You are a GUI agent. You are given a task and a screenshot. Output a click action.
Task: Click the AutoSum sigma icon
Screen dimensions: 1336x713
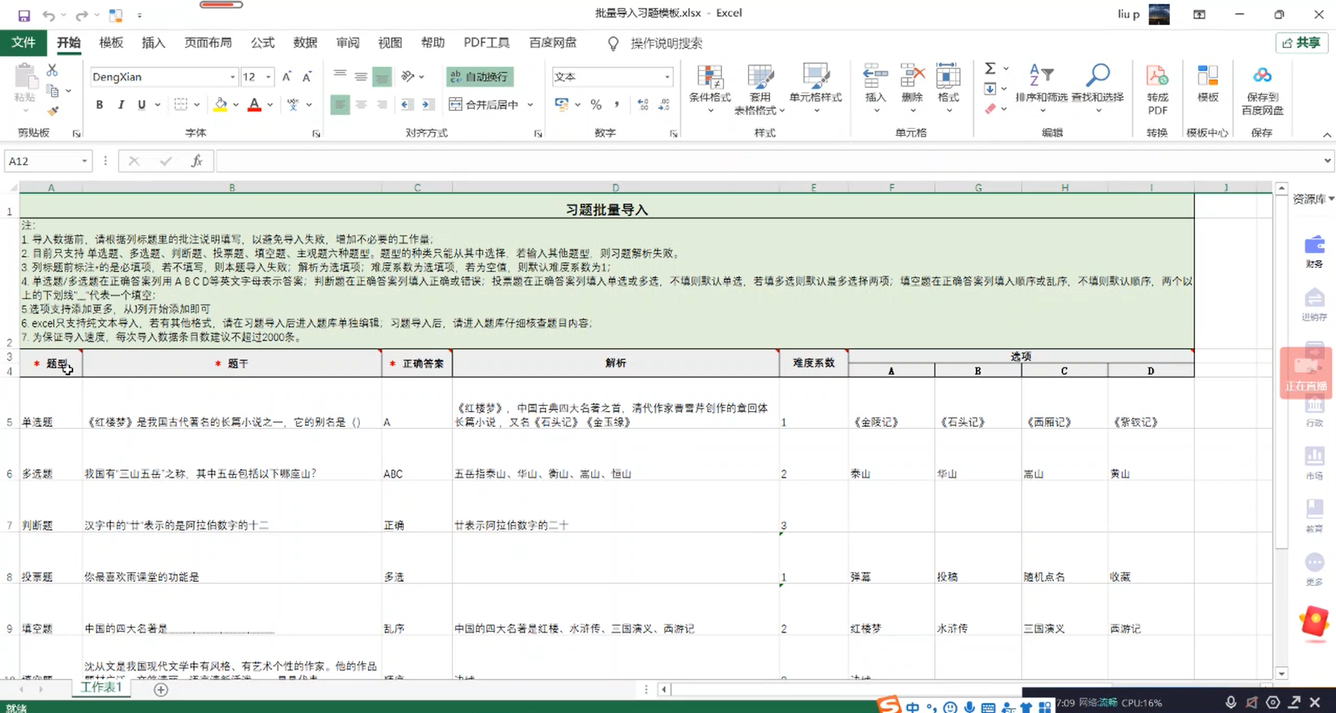tap(990, 68)
